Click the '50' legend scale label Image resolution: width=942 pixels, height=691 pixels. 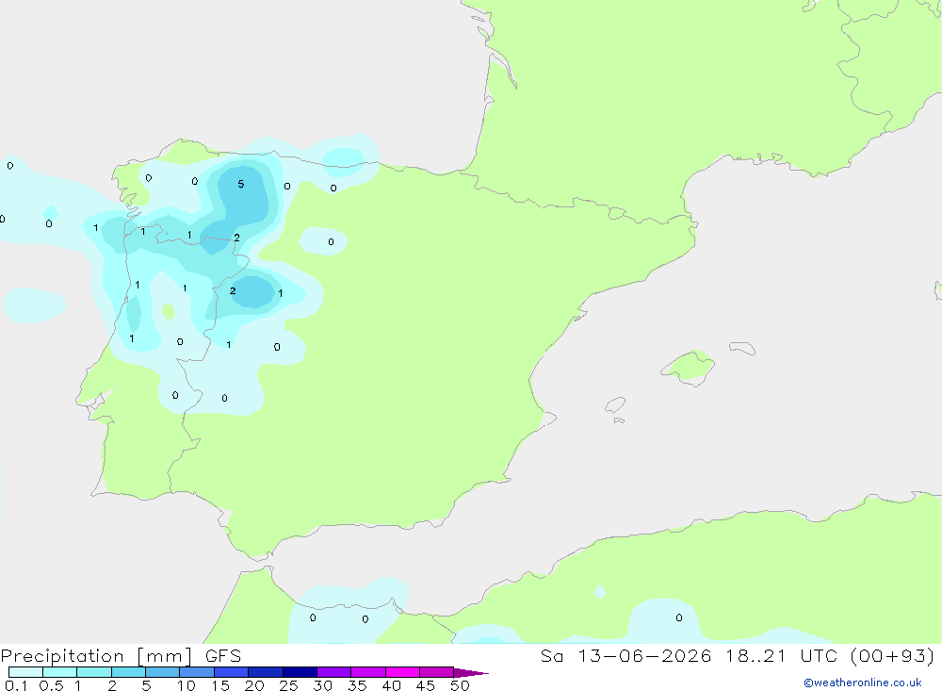click(460, 685)
